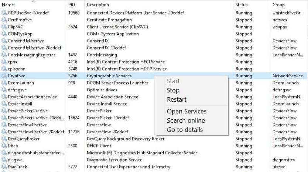308x172 pixels.
Task: Click the gear icon next to Dhcp
Action: [4, 146]
